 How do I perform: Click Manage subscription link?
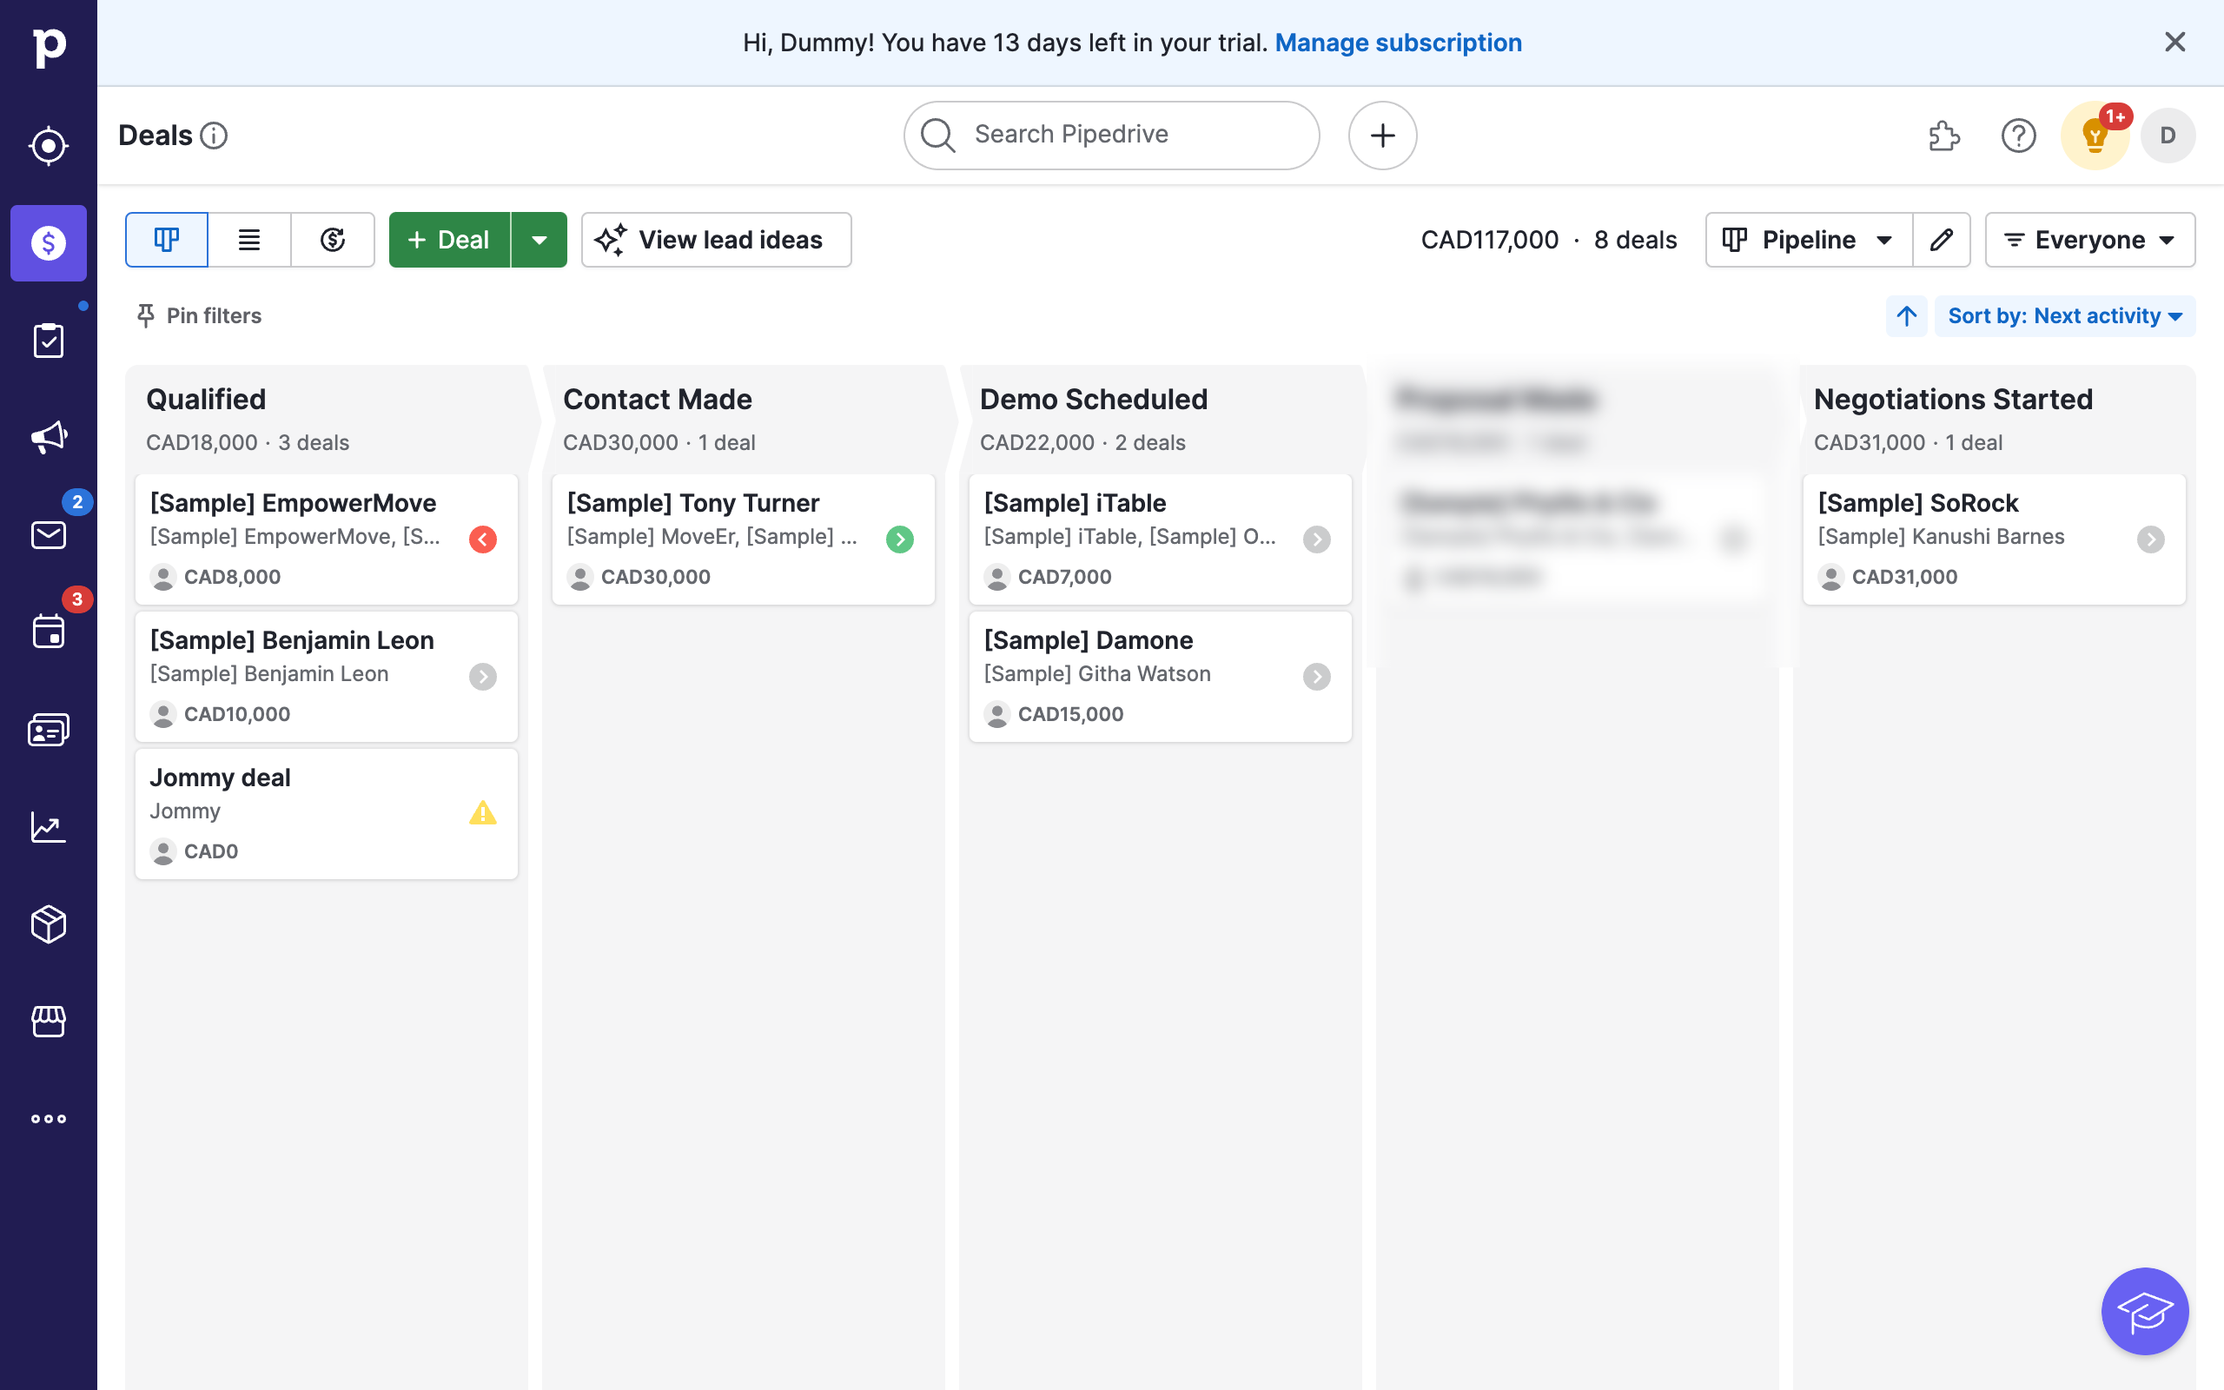click(1398, 43)
